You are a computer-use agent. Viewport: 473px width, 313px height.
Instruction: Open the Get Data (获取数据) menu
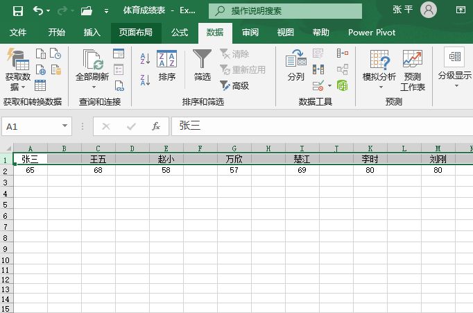tap(18, 69)
